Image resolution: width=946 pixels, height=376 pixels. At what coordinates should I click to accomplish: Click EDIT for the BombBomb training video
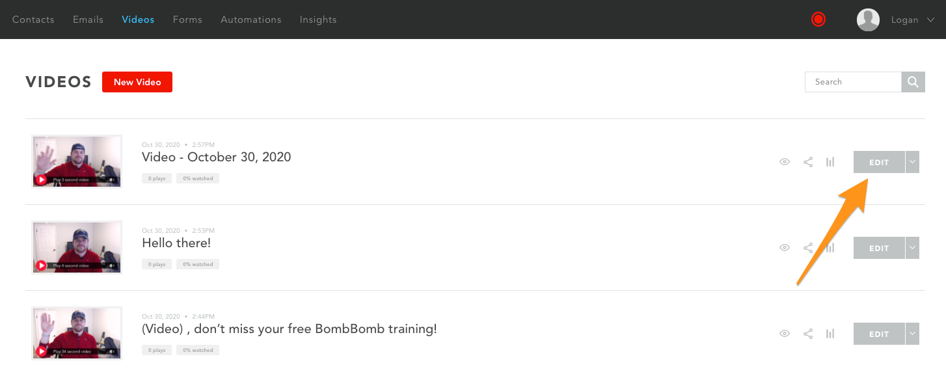pyautogui.click(x=879, y=334)
